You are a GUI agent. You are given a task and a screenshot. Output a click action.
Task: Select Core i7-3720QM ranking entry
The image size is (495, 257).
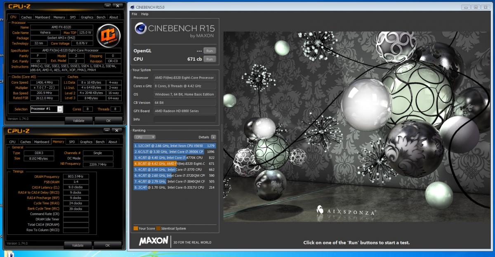point(174,175)
